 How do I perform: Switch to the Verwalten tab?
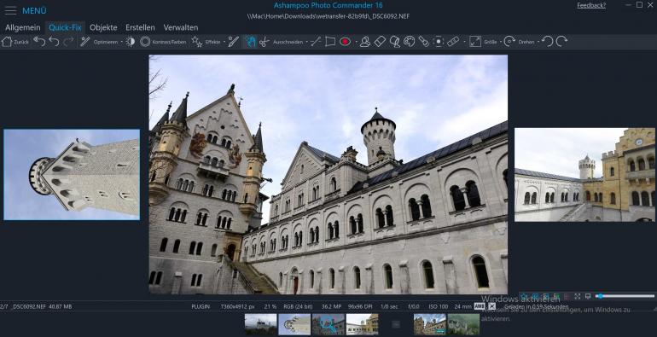pos(181,27)
